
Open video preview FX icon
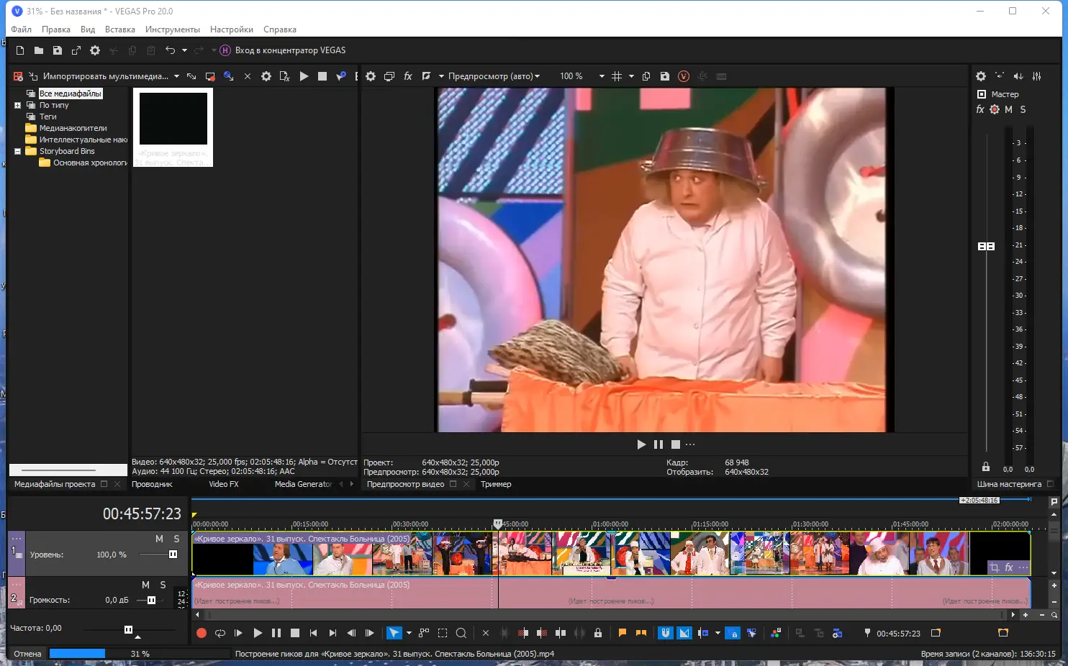click(407, 76)
